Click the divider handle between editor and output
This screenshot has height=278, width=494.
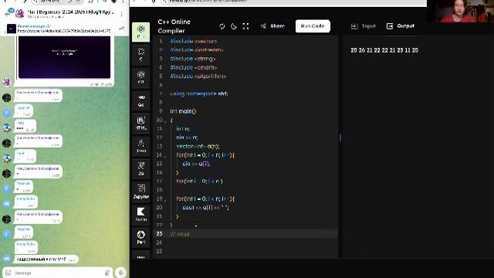[x=340, y=137]
